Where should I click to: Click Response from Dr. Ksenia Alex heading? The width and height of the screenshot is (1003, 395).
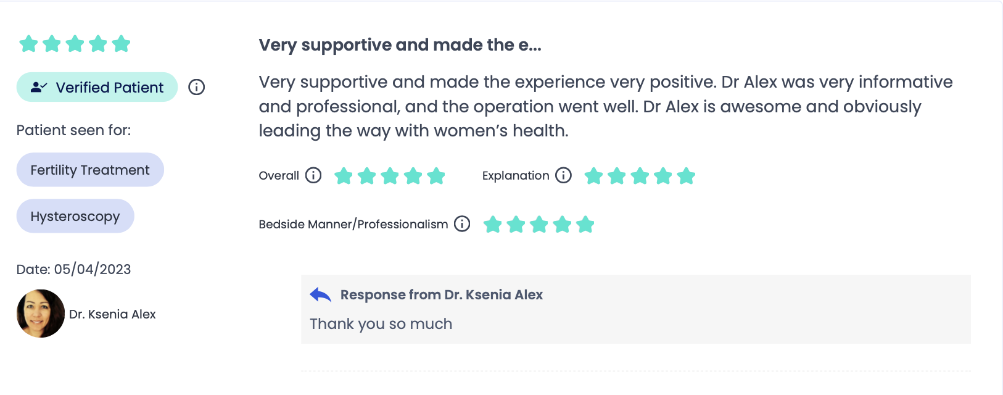(442, 294)
